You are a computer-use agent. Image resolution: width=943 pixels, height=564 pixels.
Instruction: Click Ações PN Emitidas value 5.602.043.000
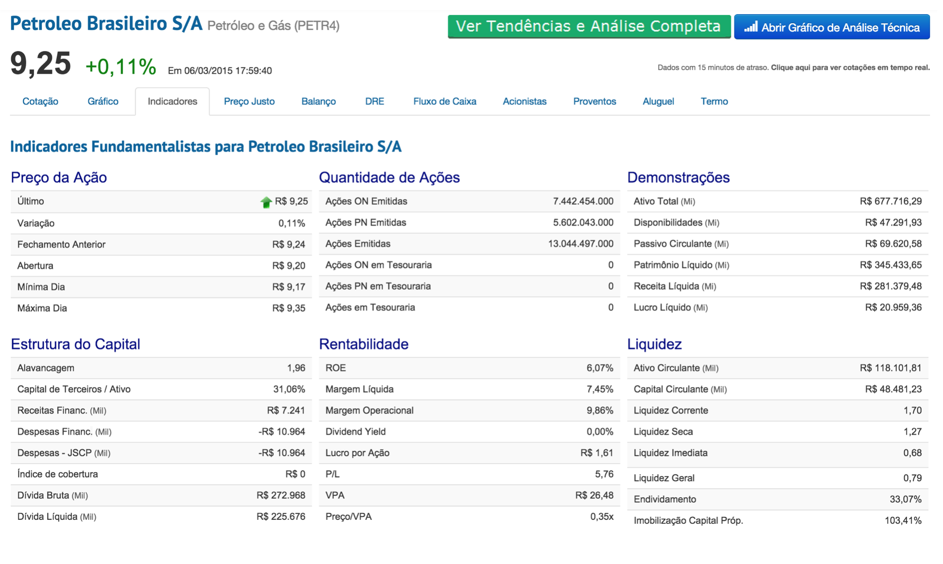[583, 223]
